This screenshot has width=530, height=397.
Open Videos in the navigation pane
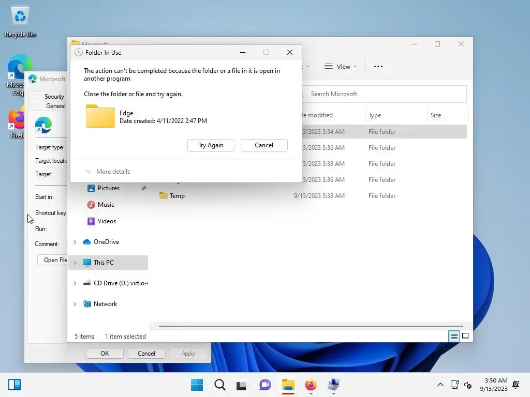(107, 221)
